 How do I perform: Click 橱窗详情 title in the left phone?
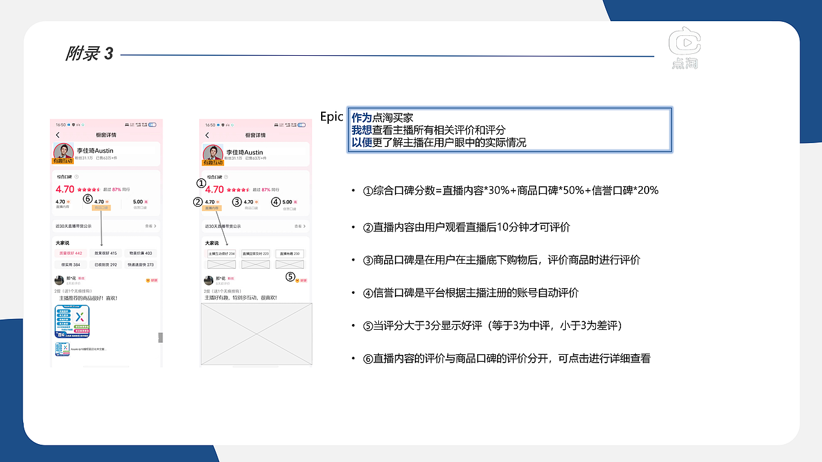pyautogui.click(x=106, y=135)
